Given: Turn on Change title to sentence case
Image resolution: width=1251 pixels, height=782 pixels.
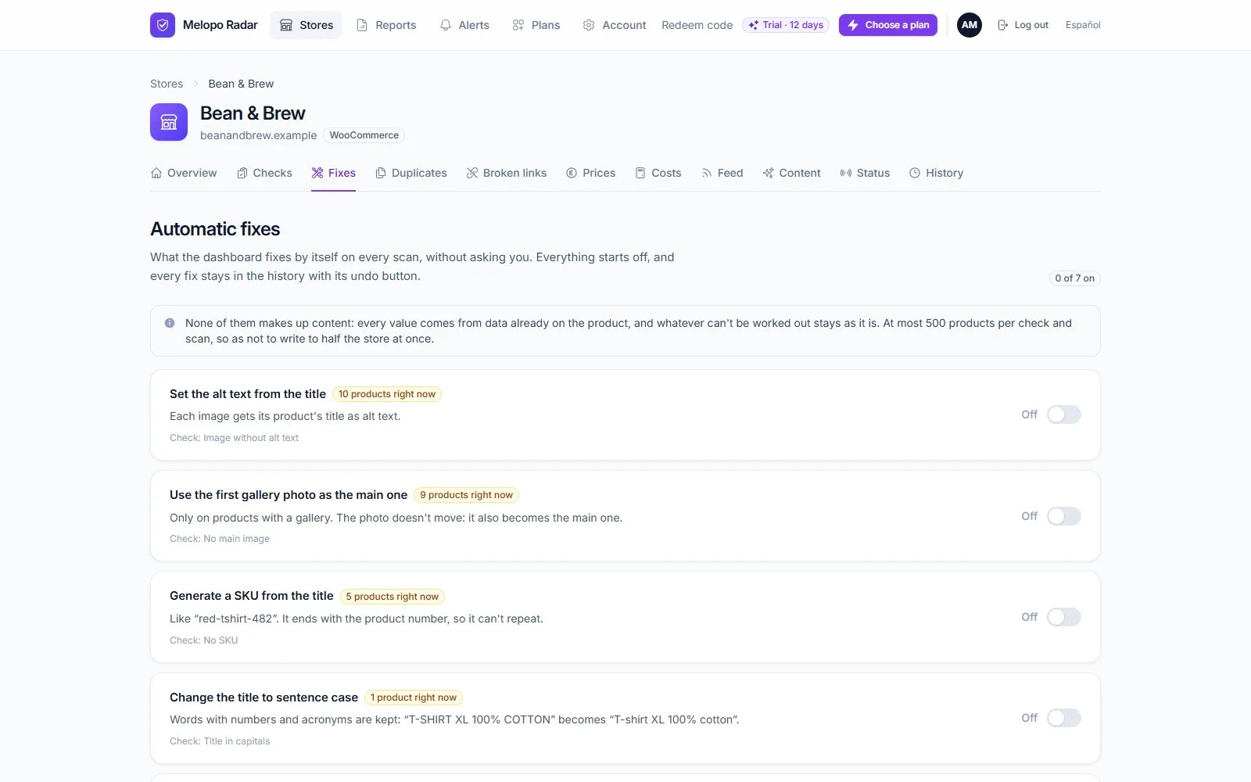Looking at the screenshot, I should [x=1064, y=718].
